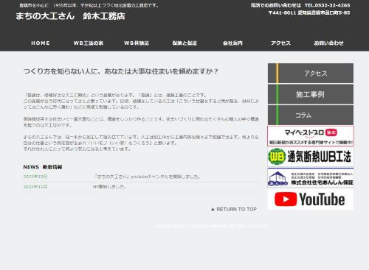Click the 〒441-8011 address line in header
Viewport: 369px width, 270px height.
(309, 13)
